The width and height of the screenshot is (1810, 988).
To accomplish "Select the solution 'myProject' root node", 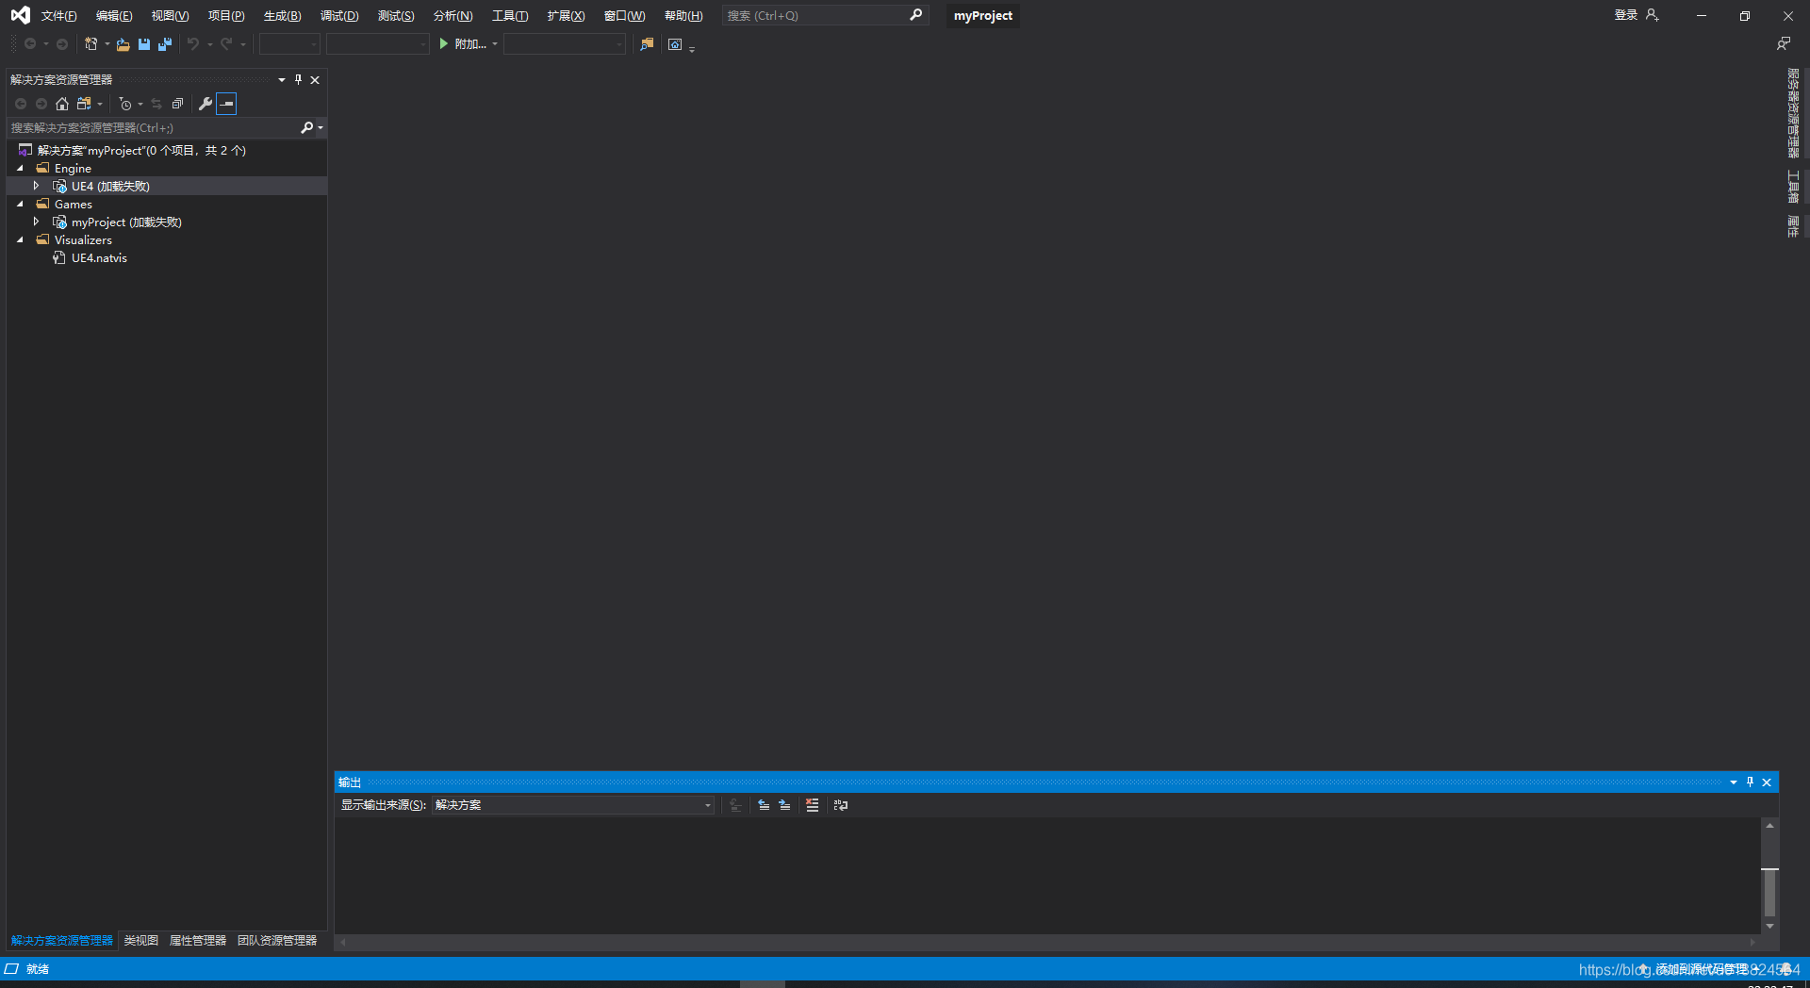I will pos(141,150).
